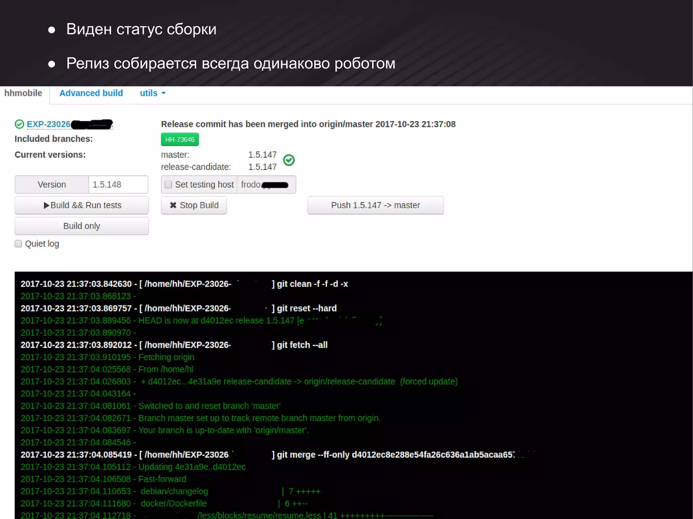The width and height of the screenshot is (693, 519).
Task: Select the git fetch --all log line
Action: [174, 345]
